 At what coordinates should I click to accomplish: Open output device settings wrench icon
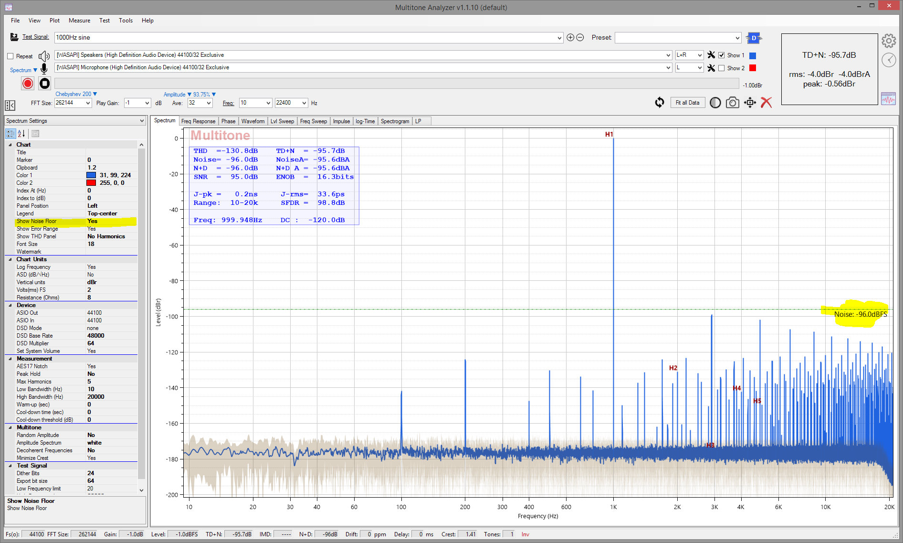pyautogui.click(x=711, y=55)
